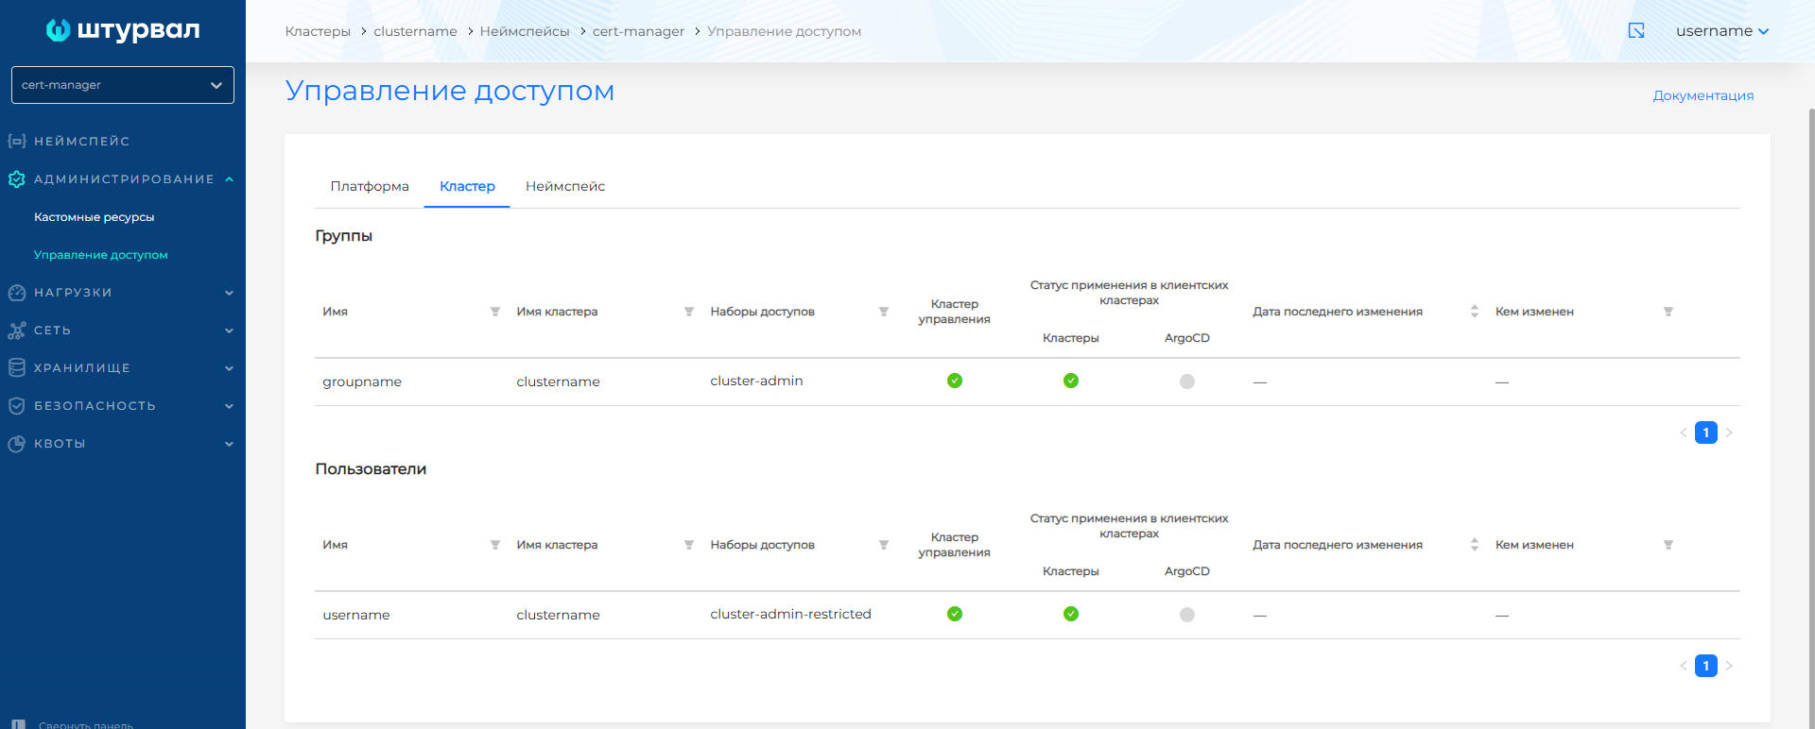Screen dimensions: 1815x729
Task: Click the Нагрузки gauge icon
Action: (17, 293)
